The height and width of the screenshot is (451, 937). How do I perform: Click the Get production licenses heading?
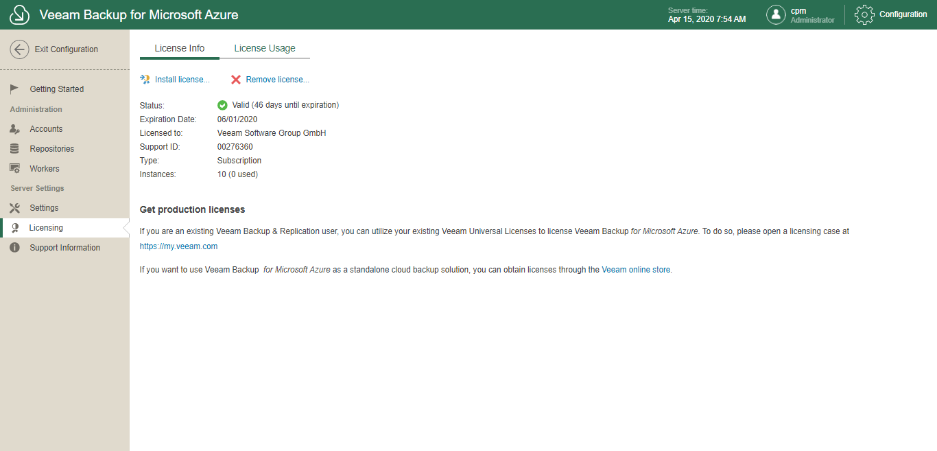point(192,209)
